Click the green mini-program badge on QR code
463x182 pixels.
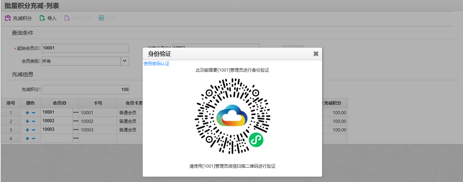[256, 139]
